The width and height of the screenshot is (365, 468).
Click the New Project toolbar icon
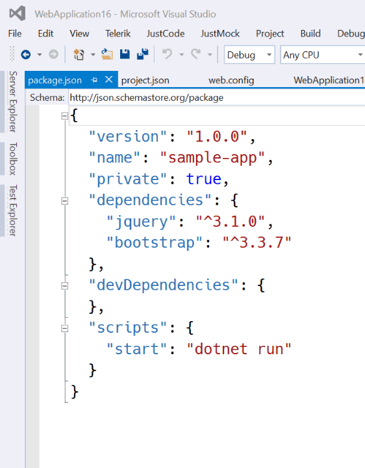[79, 55]
